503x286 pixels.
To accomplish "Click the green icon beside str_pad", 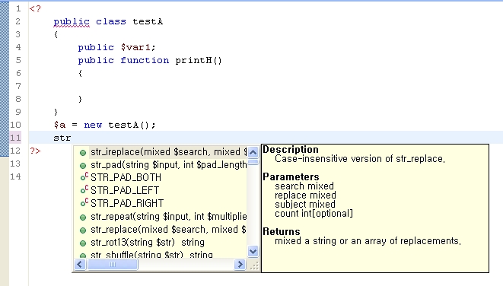I will (x=83, y=166).
